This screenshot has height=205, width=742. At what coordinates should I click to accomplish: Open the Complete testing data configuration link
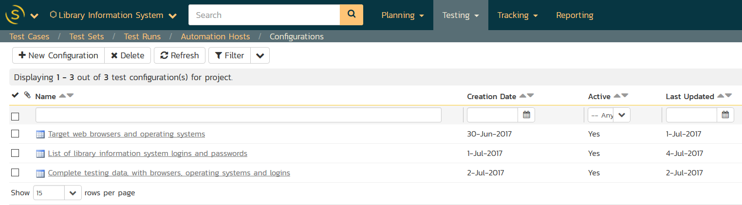[169, 173]
